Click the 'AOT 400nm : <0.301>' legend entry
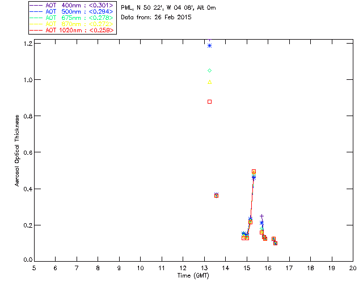363x290 pixels. tap(71, 5)
